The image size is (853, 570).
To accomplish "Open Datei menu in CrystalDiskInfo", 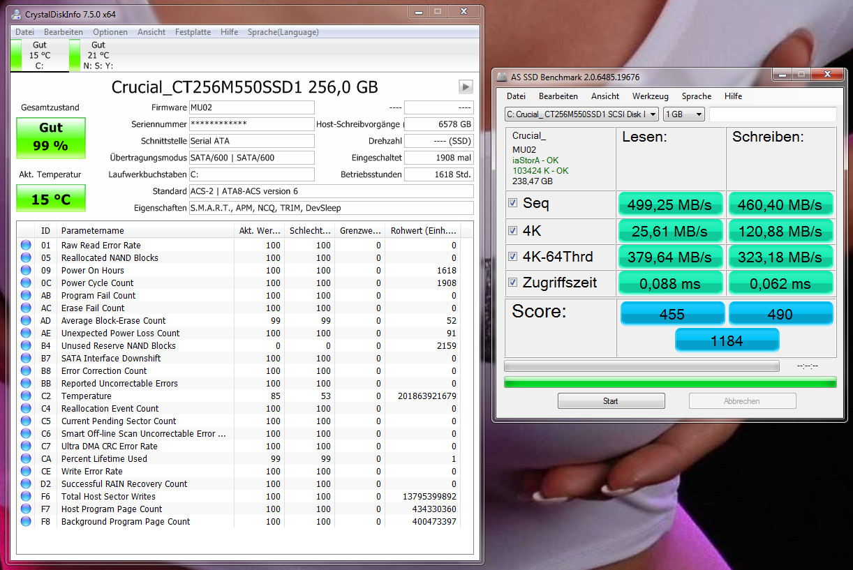I will click(24, 32).
